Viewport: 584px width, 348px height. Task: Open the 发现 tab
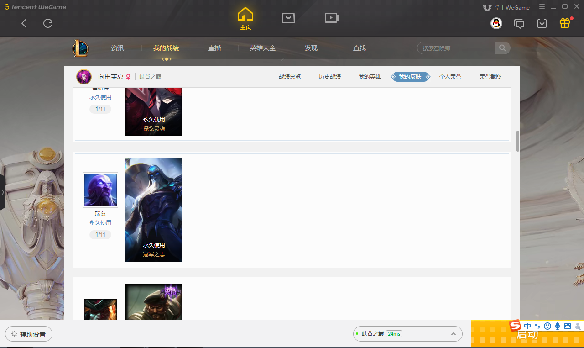[311, 48]
